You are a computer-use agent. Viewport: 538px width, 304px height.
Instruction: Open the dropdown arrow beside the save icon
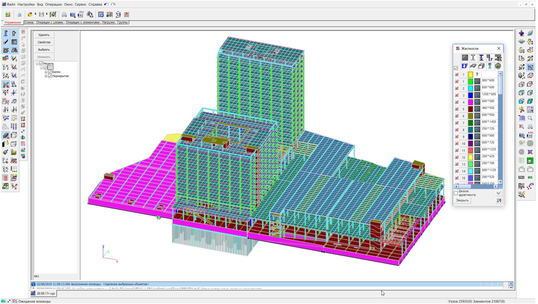pyautogui.click(x=47, y=14)
